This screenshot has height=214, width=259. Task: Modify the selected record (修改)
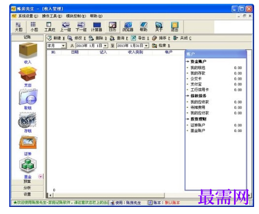tap(77, 38)
